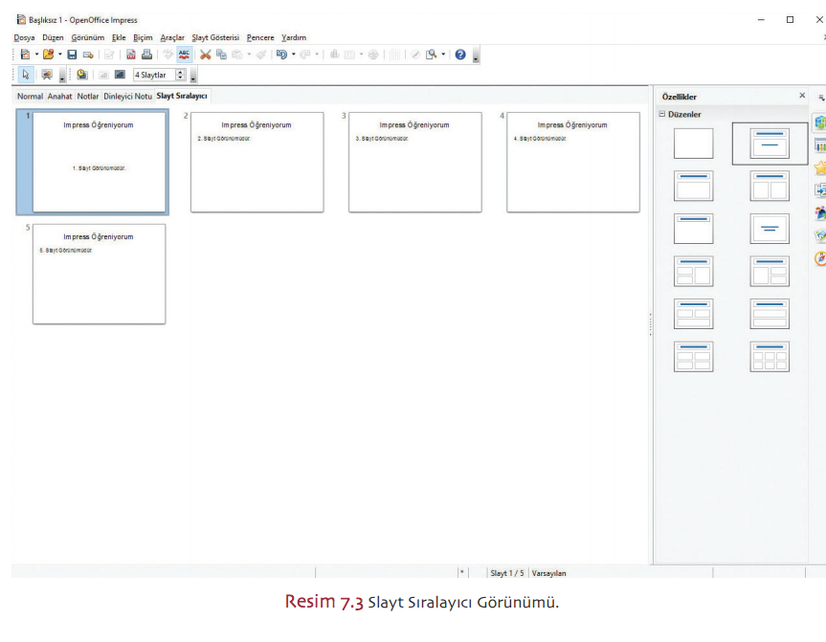Screen dimensions: 826x642
Task: Toggle AutoSpellcheck ABC icon
Action: 184,55
